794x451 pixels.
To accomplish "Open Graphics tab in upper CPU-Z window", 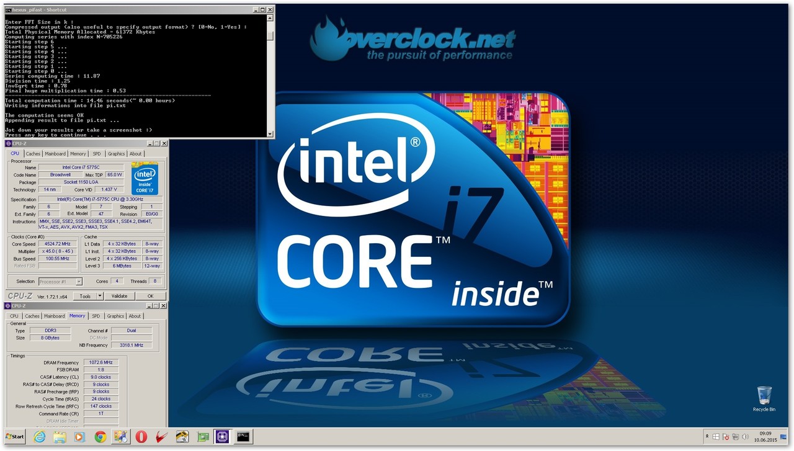I will (x=116, y=154).
